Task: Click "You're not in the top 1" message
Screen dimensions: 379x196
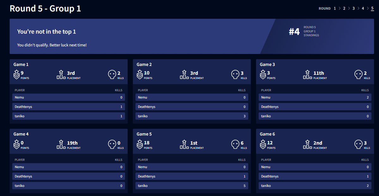Action: [x=47, y=32]
